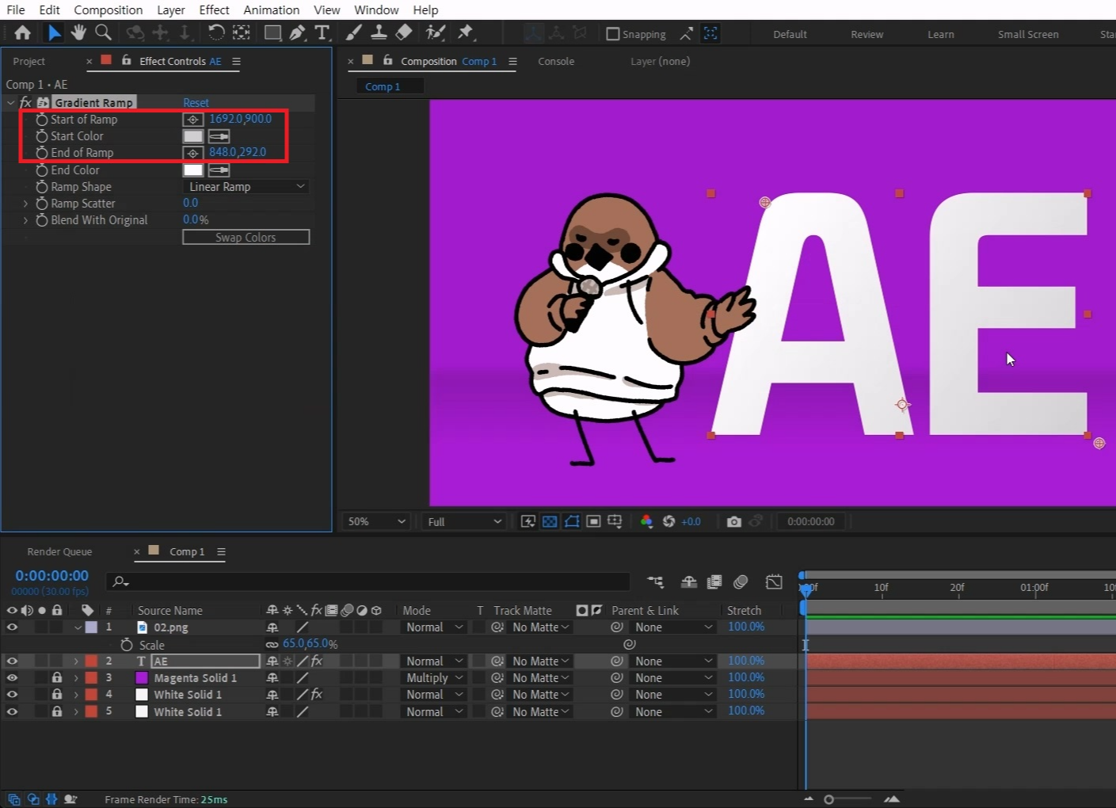Open Show Channel color management icon

tap(646, 521)
